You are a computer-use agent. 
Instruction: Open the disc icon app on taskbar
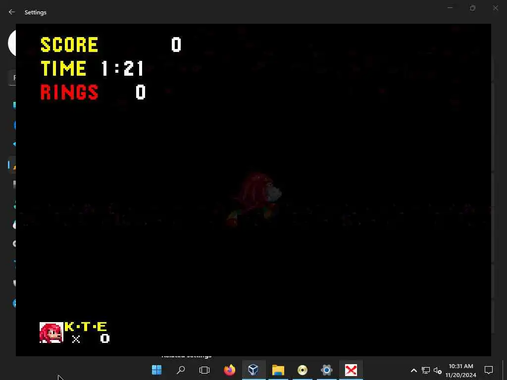[x=303, y=370]
